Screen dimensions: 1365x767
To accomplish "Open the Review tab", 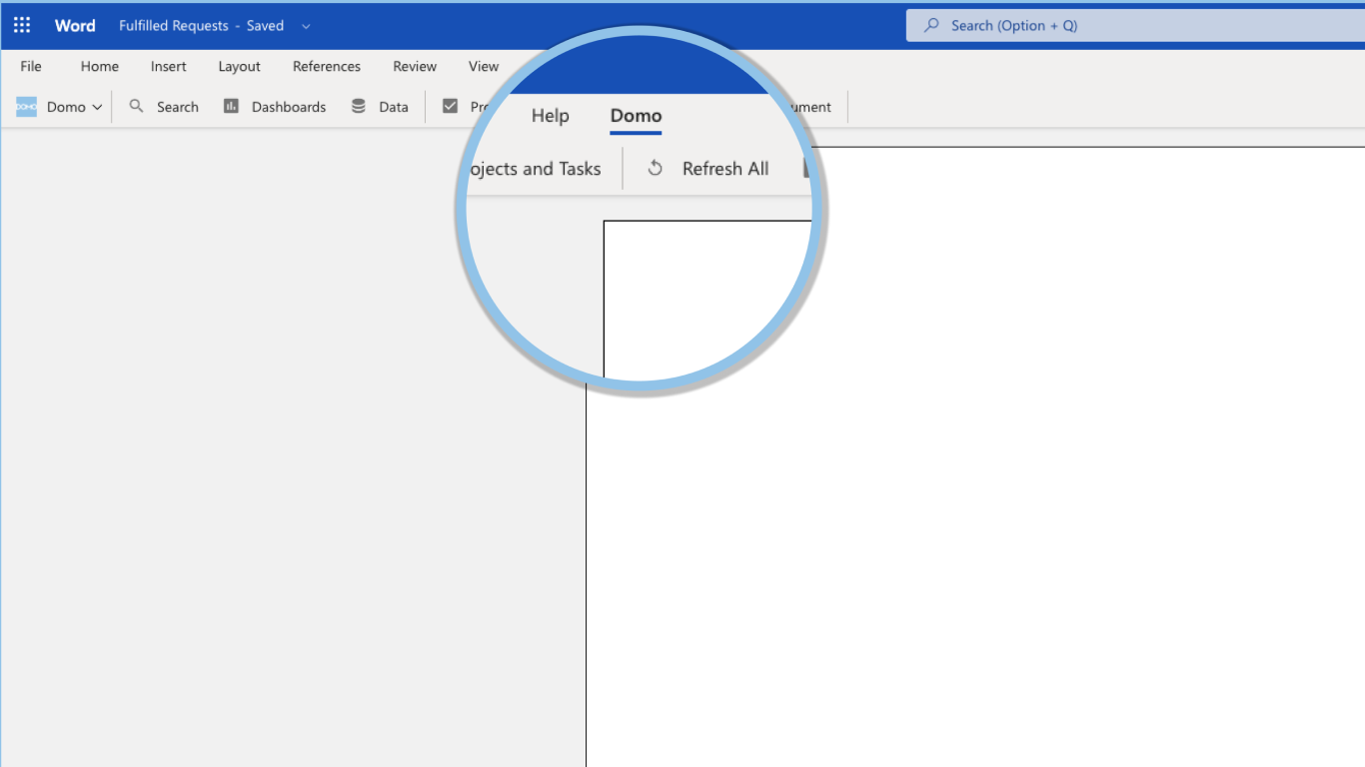I will (415, 66).
